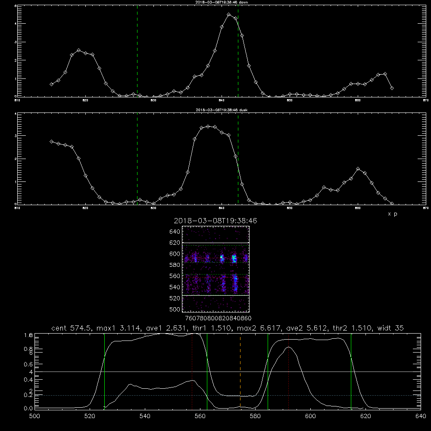Click the blue dotted horizontal threshold line in the bottom plot
The image size is (431, 431).
tap(228, 395)
